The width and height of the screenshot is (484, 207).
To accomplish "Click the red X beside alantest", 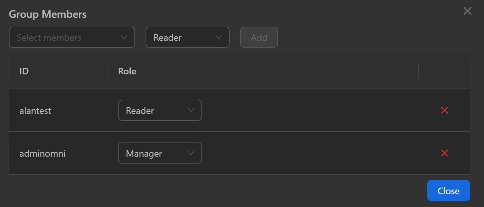I will [x=444, y=110].
